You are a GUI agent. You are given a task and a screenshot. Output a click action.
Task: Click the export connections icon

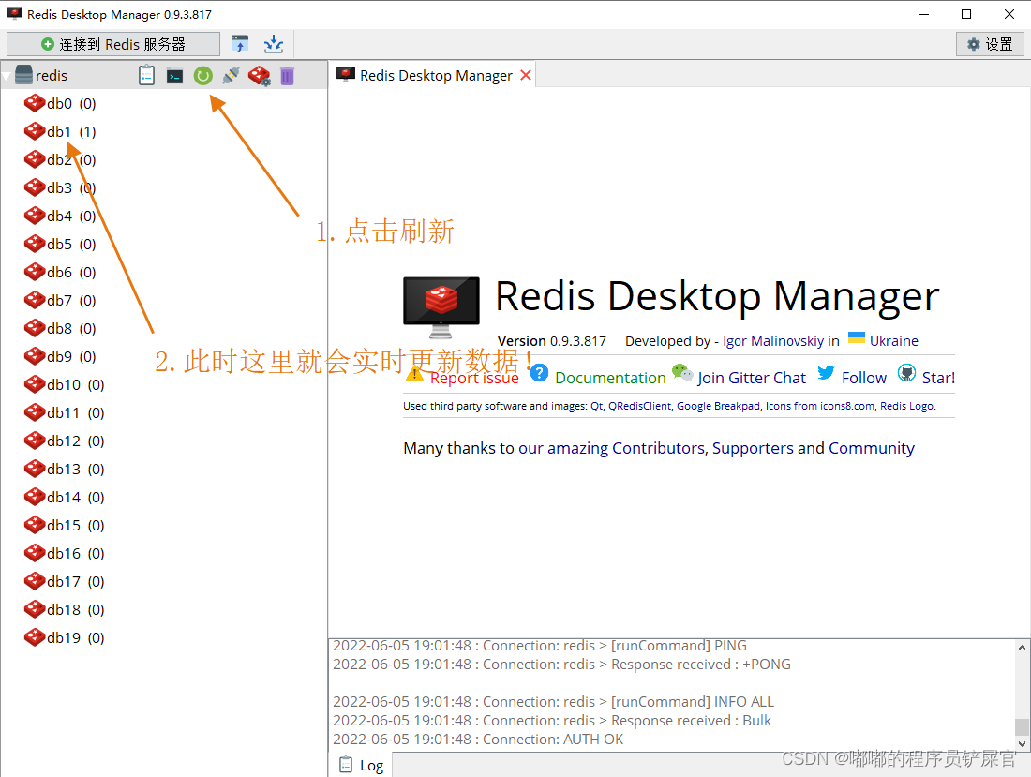(274, 44)
